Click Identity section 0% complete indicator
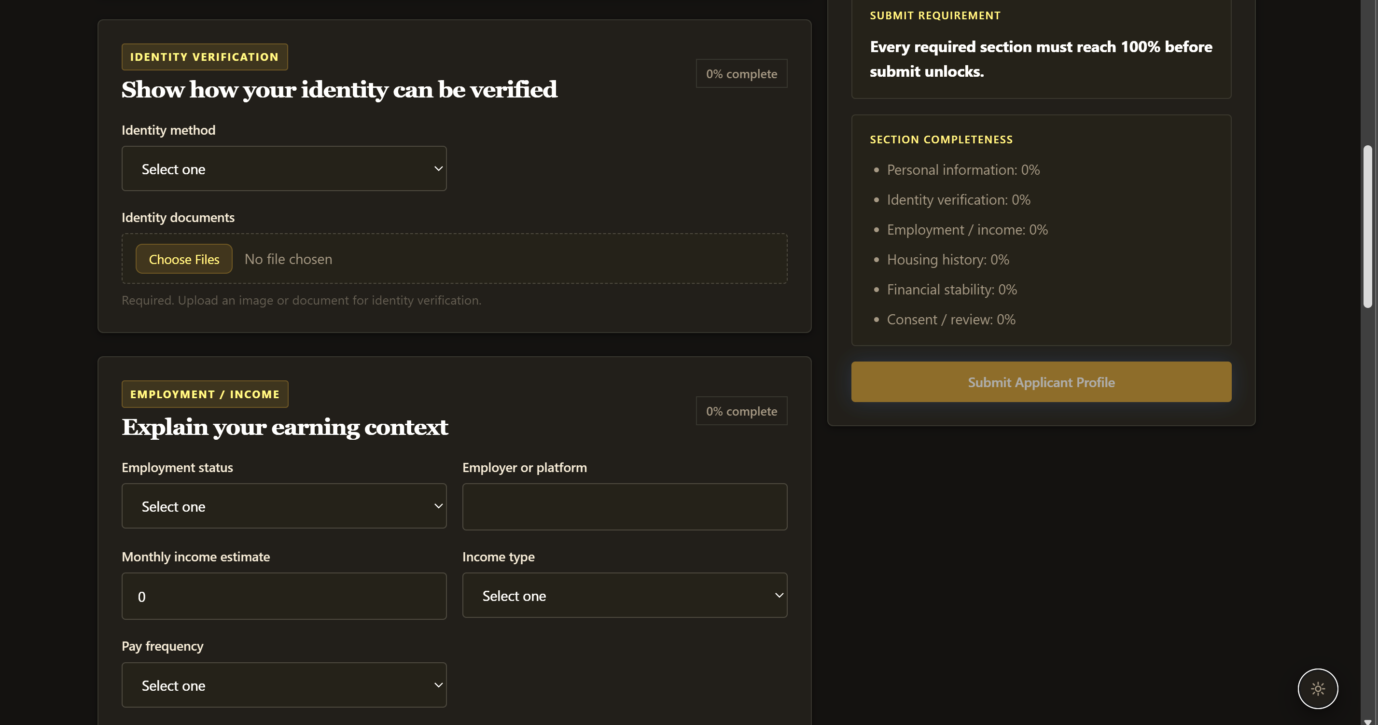The width and height of the screenshot is (1378, 725). pyautogui.click(x=741, y=74)
